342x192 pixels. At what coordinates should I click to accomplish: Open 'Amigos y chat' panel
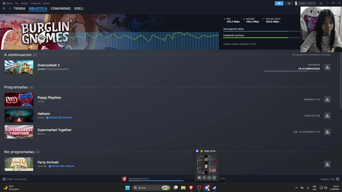pyautogui.click(x=330, y=179)
